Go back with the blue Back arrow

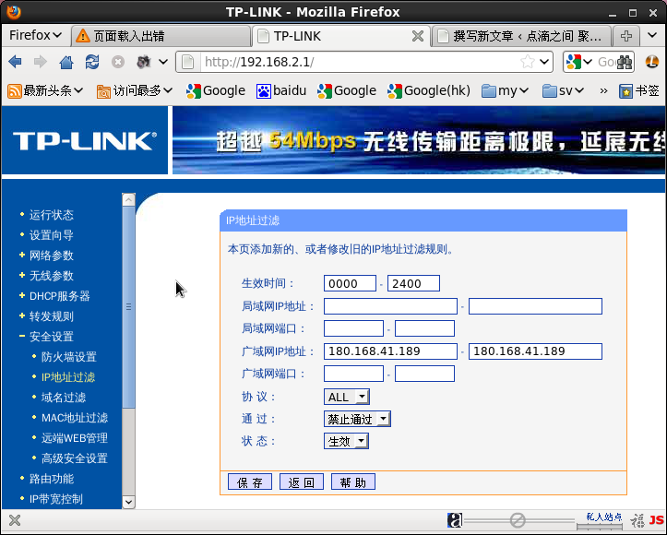[x=15, y=62]
